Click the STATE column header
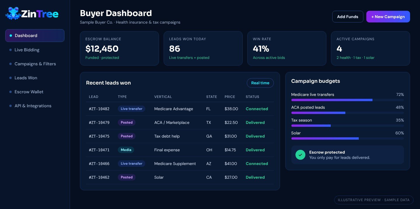 point(211,97)
